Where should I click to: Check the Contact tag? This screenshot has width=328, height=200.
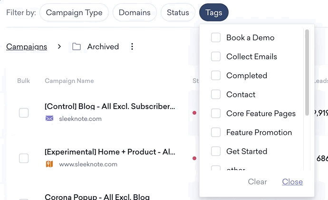216,94
